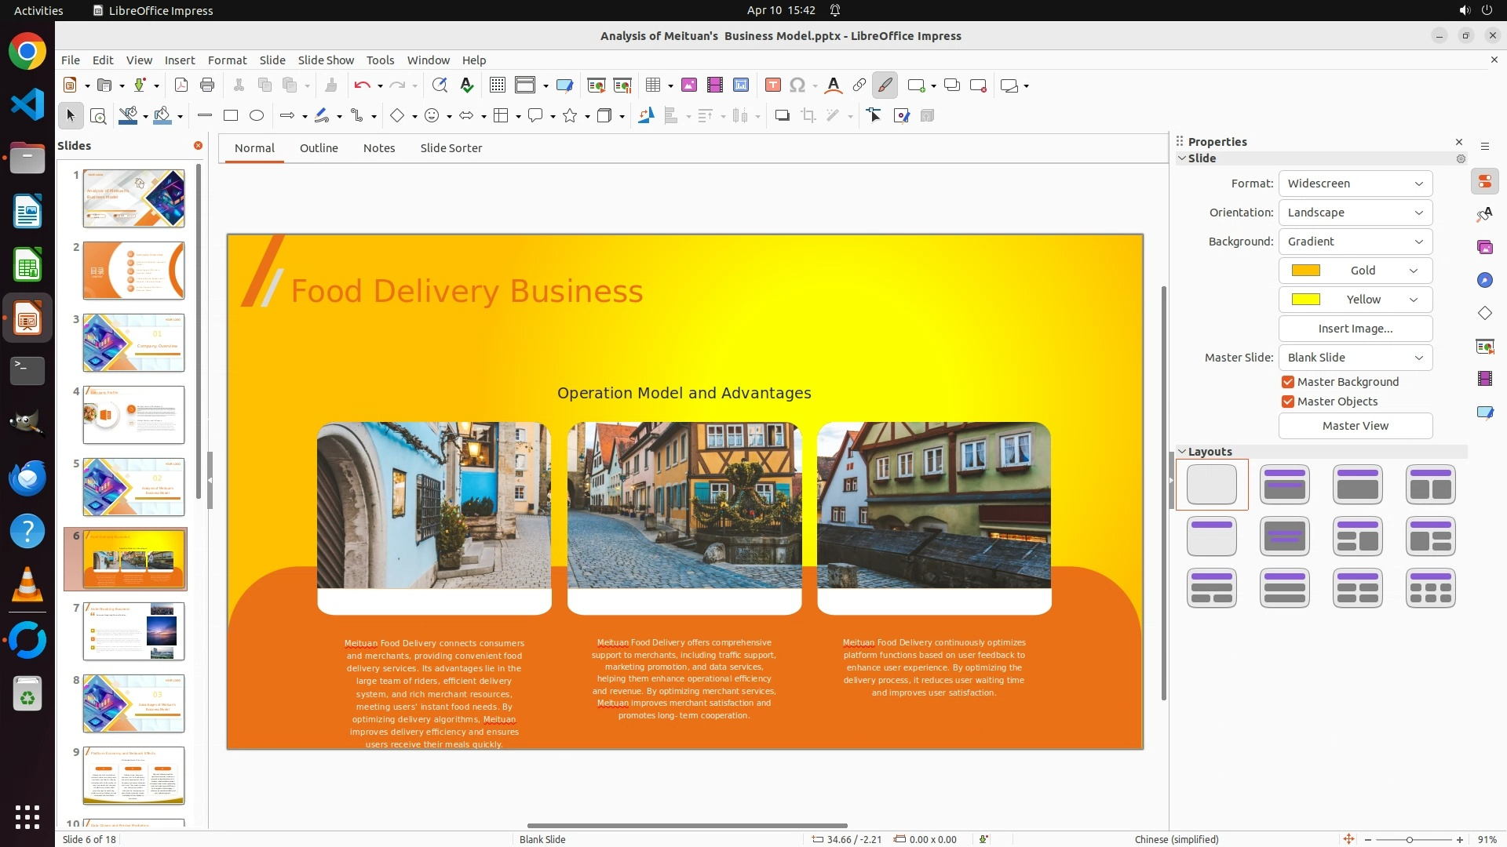Toggle the Crop Image tool
Viewport: 1507px width, 847px height.
[808, 116]
